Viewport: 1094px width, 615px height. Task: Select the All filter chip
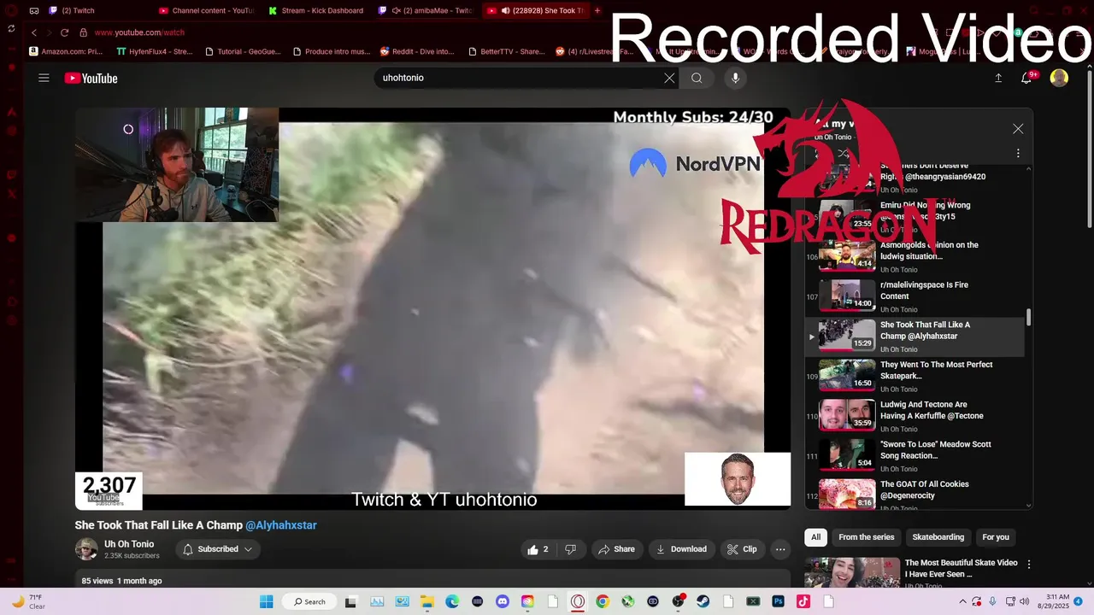pos(816,537)
